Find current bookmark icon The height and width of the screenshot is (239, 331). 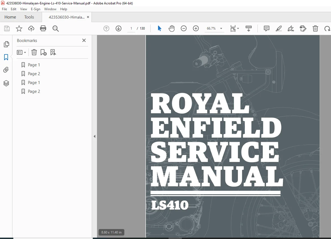pos(53,52)
